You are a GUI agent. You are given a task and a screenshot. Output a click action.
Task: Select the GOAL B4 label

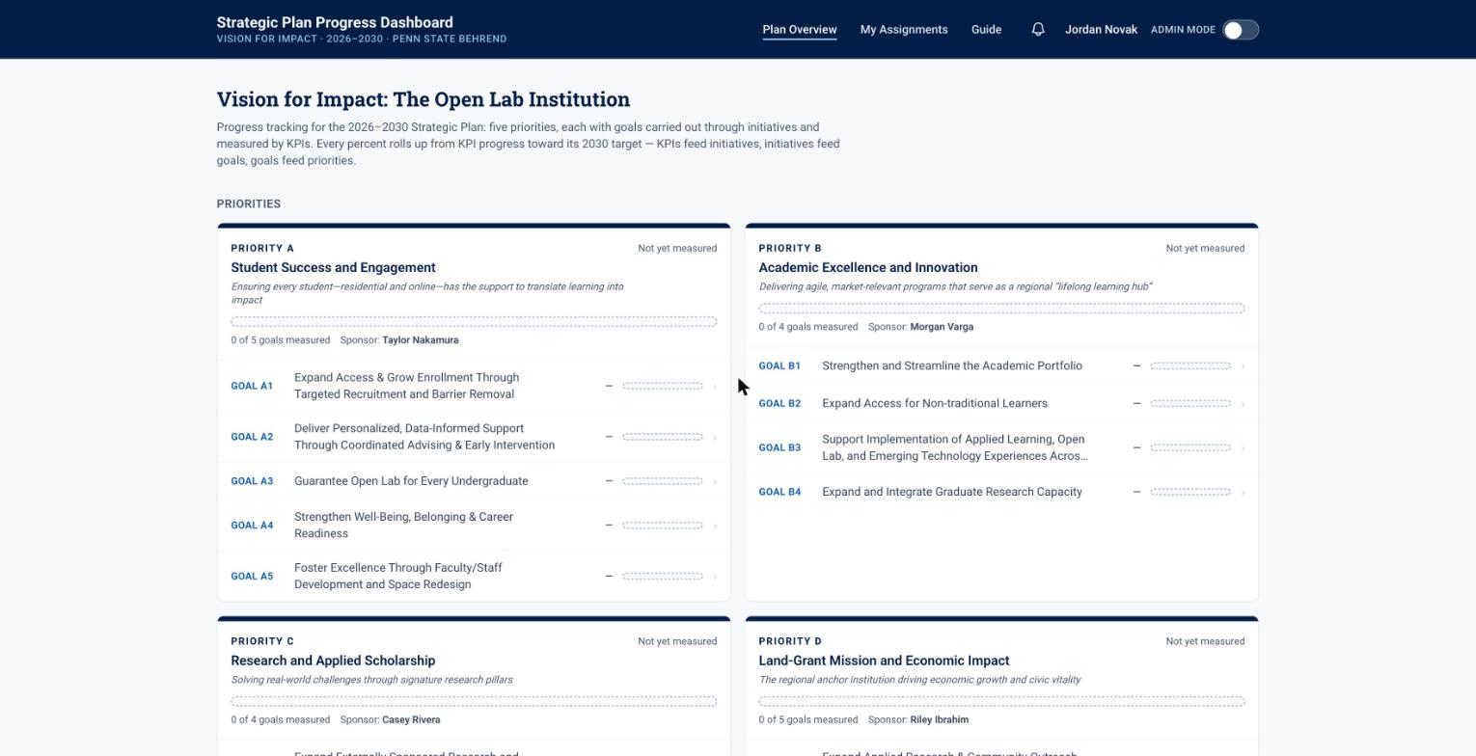pos(779,492)
